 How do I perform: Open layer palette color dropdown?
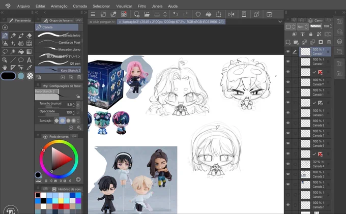point(291,26)
